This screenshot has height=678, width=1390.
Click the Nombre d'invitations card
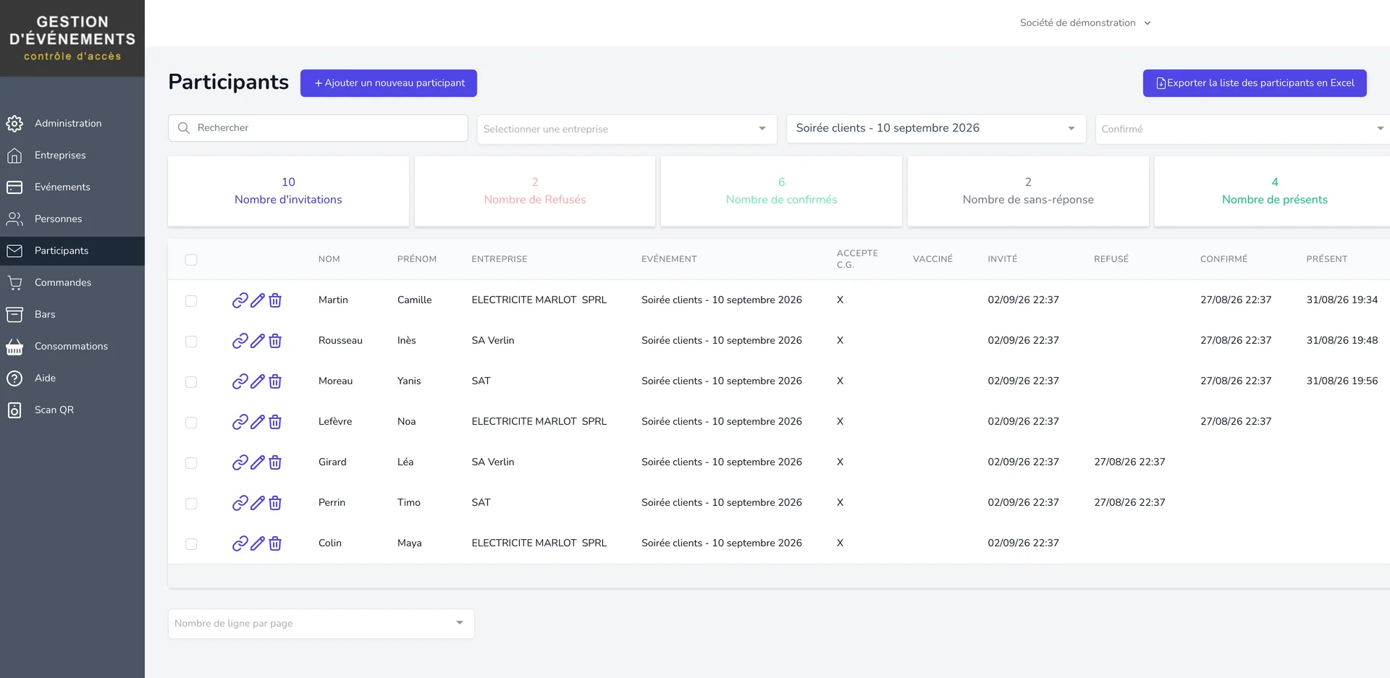288,191
